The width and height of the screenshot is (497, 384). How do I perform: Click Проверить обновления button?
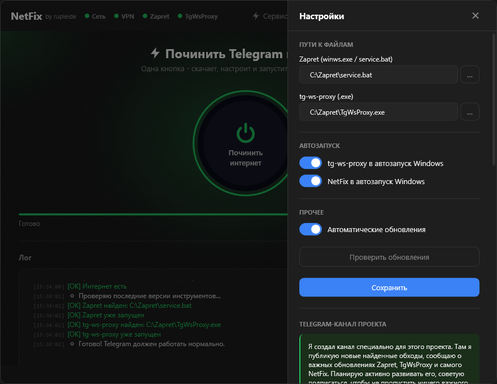[389, 257]
